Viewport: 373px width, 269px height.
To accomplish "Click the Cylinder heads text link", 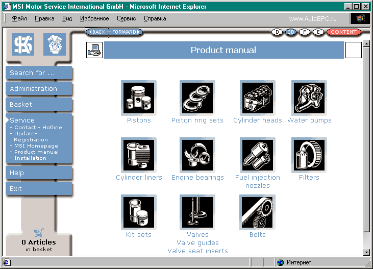I will point(258,120).
